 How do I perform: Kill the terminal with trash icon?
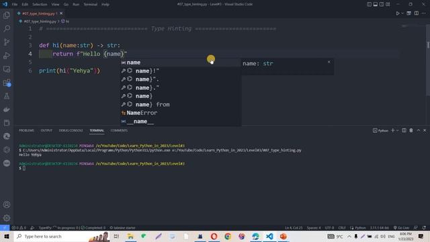point(411,130)
